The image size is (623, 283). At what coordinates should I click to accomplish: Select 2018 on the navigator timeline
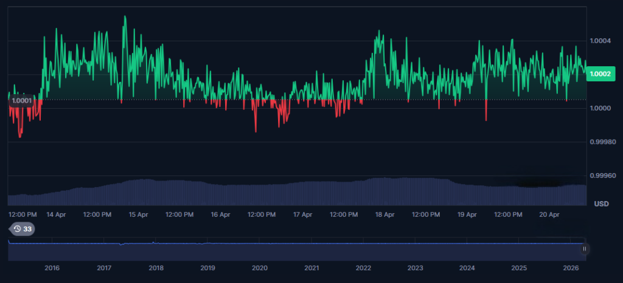coord(156,268)
